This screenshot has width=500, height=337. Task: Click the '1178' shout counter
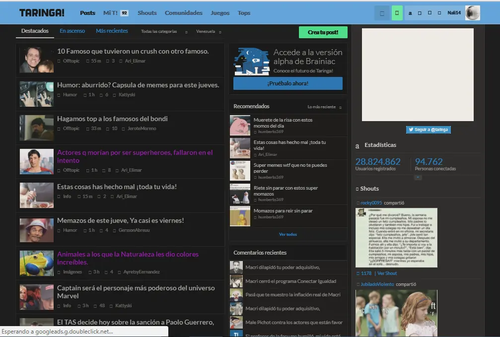click(x=366, y=273)
